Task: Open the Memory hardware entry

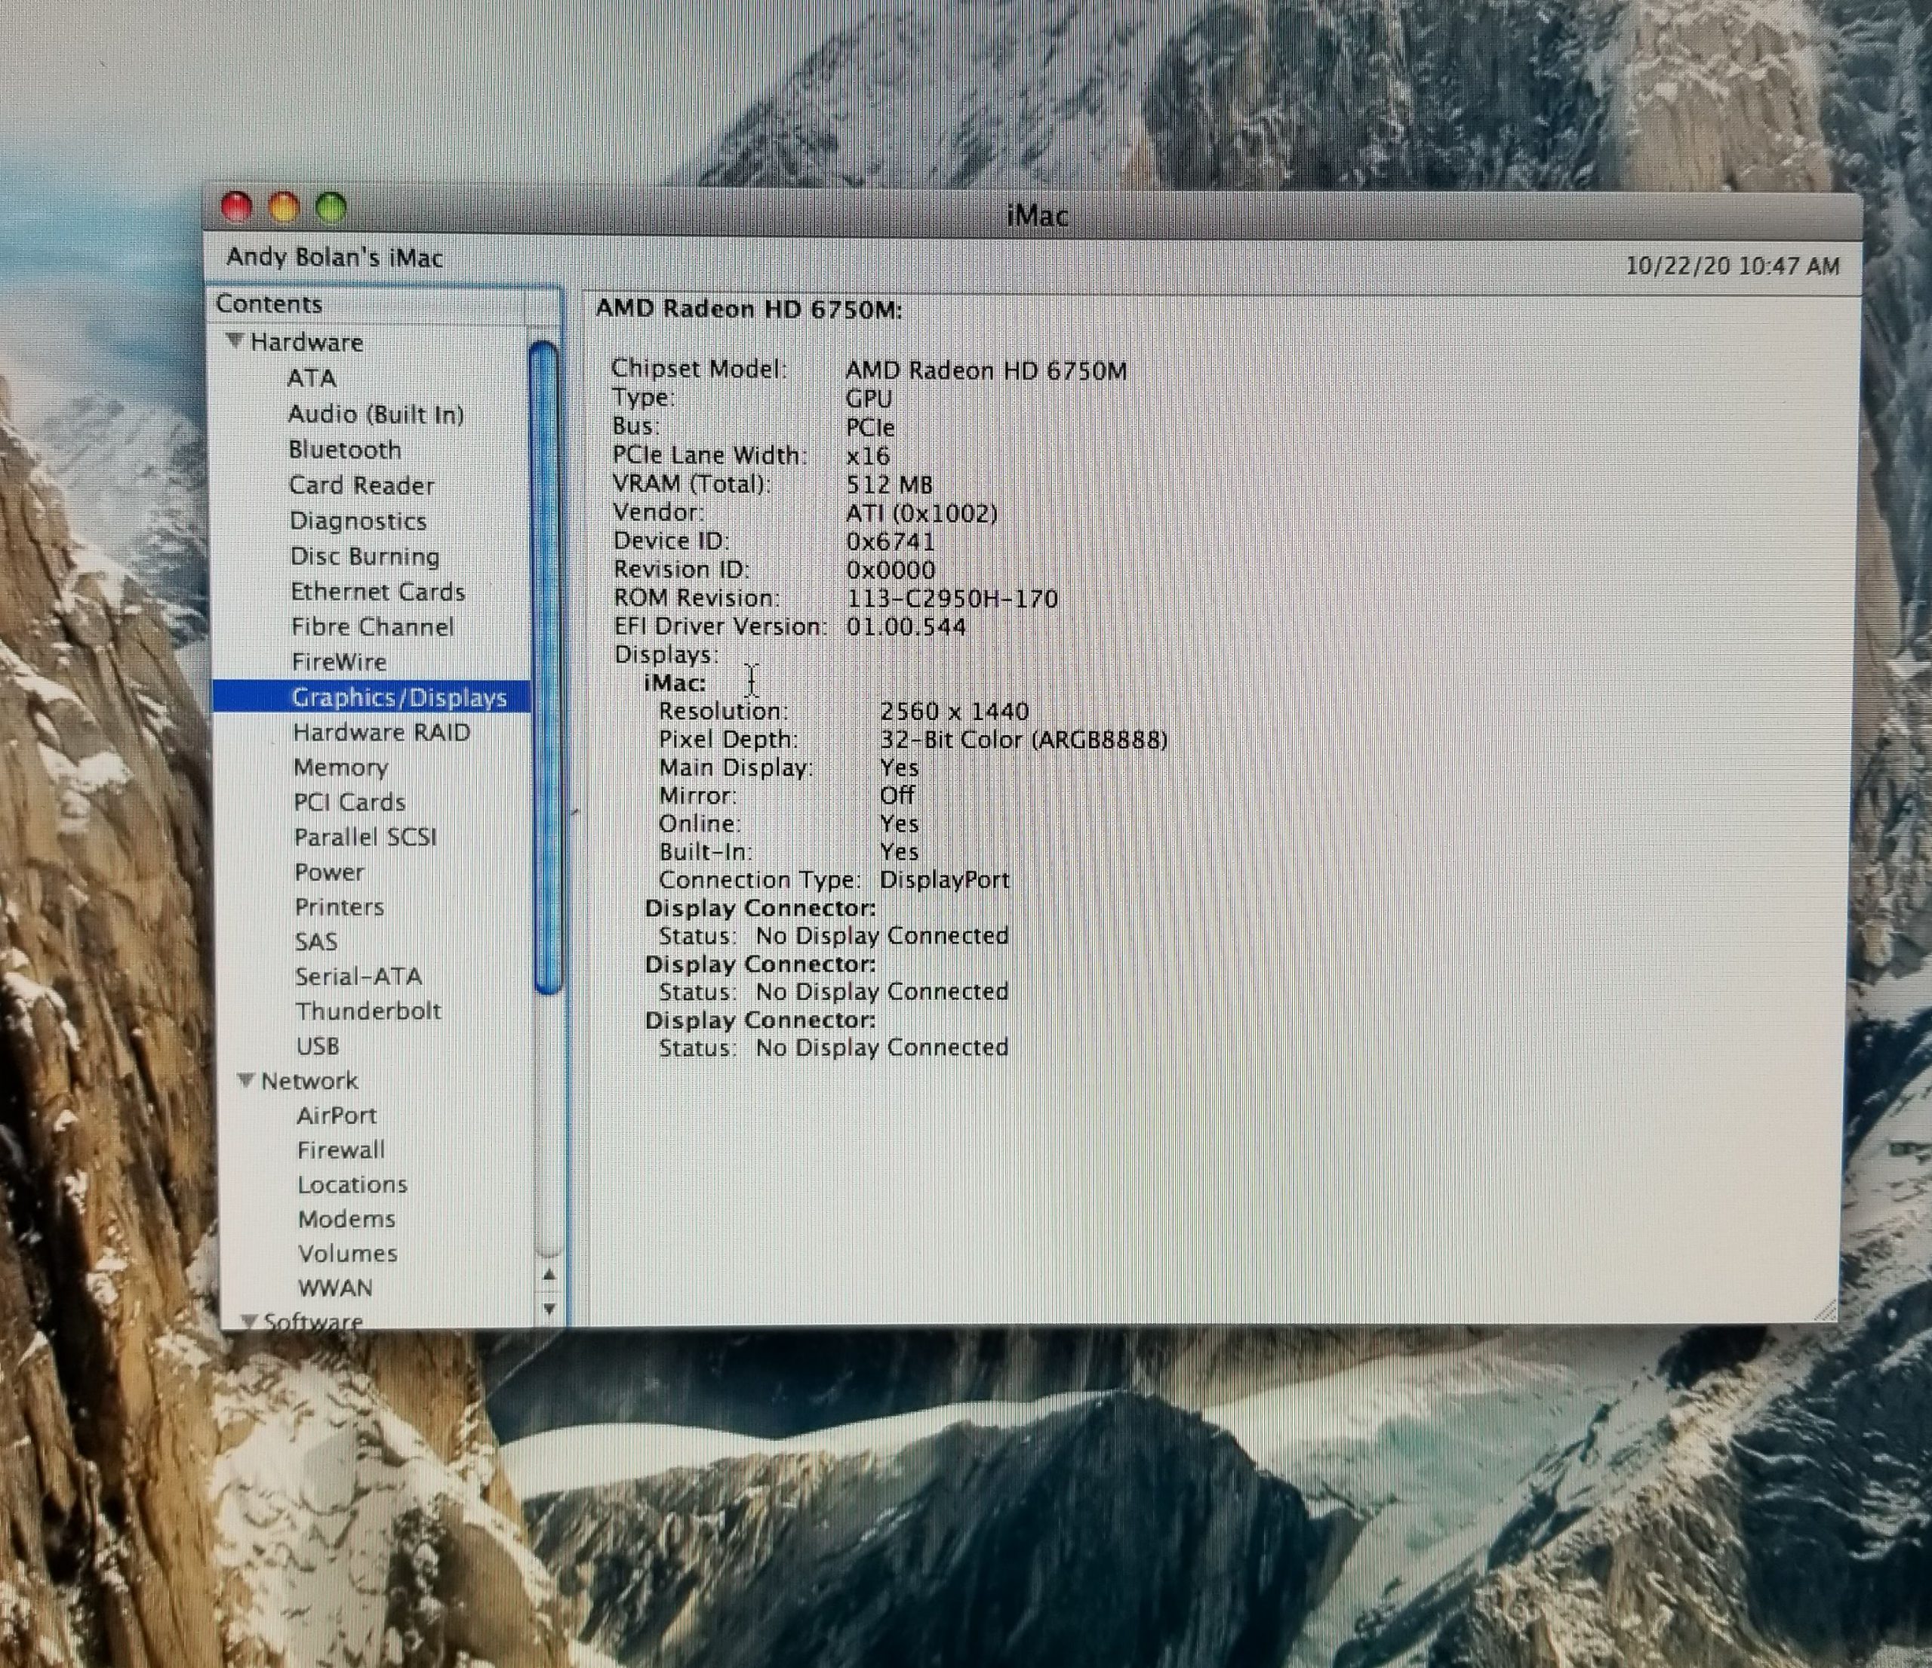Action: [340, 766]
